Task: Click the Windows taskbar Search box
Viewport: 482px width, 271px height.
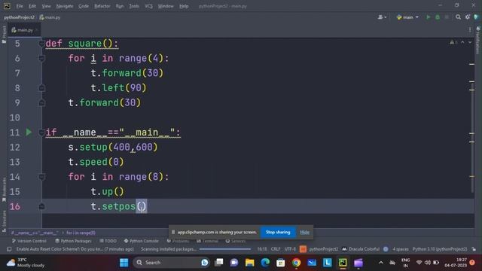Action: pos(172,263)
